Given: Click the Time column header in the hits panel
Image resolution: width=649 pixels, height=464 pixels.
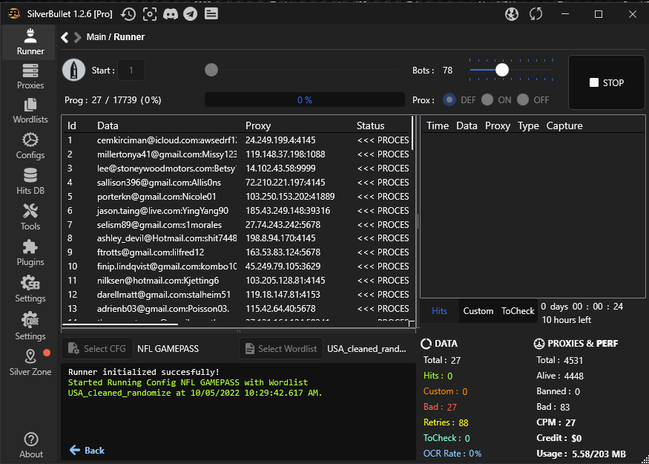Looking at the screenshot, I should point(438,125).
